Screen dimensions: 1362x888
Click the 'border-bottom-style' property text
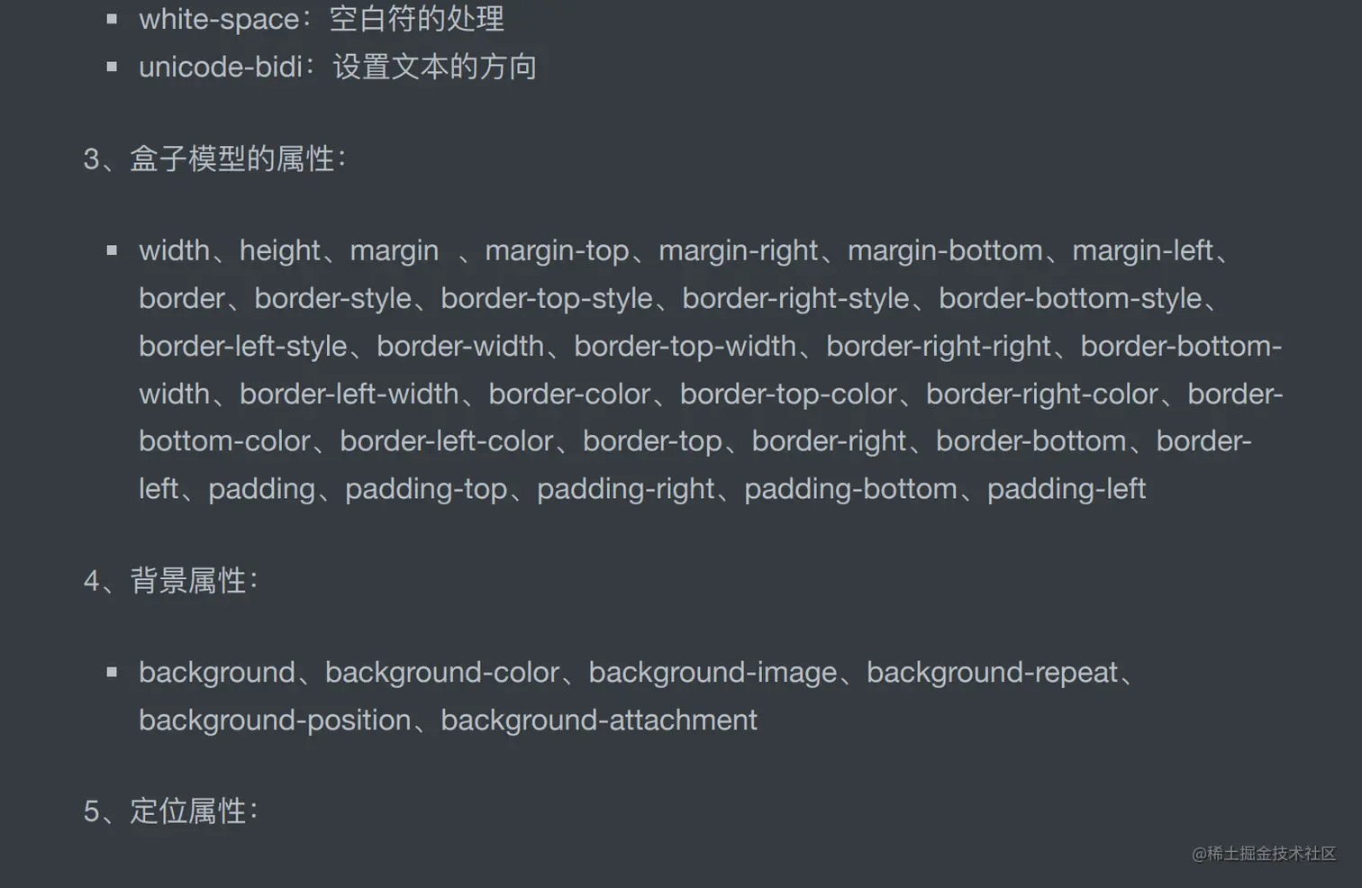click(x=1070, y=298)
